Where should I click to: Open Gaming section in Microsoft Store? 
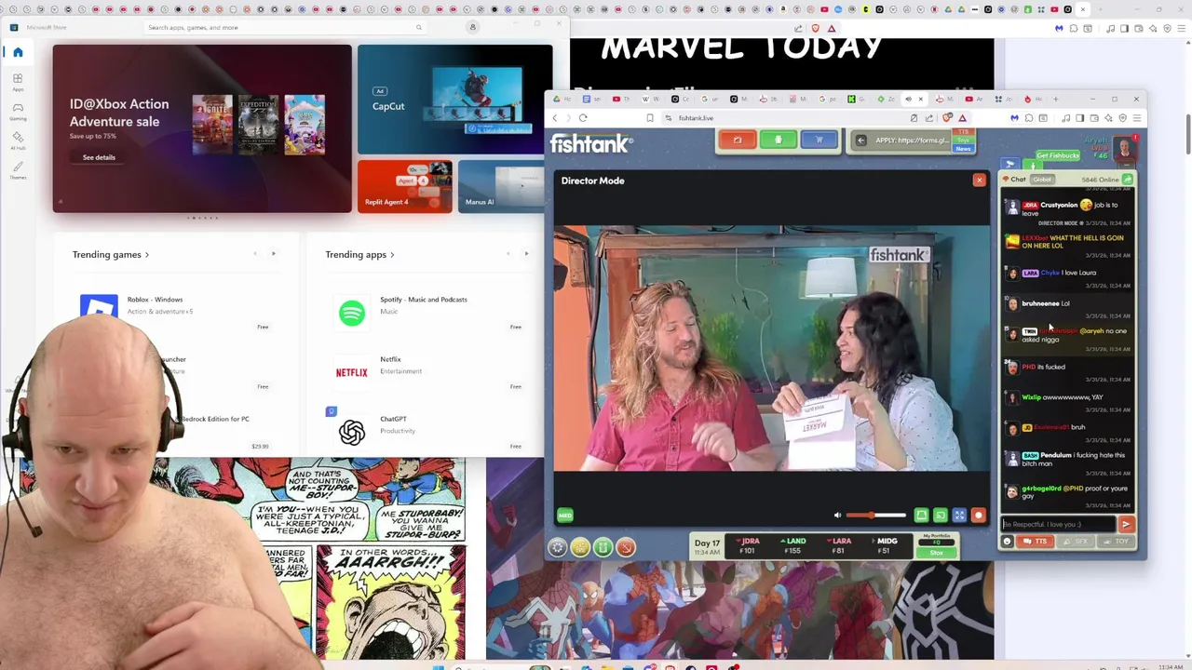point(17,112)
